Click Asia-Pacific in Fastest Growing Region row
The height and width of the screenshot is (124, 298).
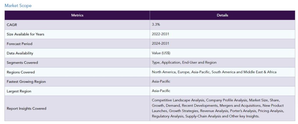pos(161,81)
